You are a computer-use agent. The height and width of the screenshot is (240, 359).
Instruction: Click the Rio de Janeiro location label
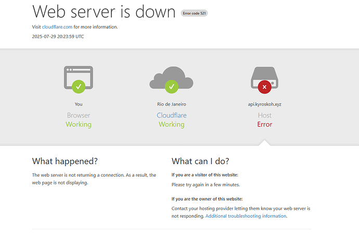tap(172, 104)
